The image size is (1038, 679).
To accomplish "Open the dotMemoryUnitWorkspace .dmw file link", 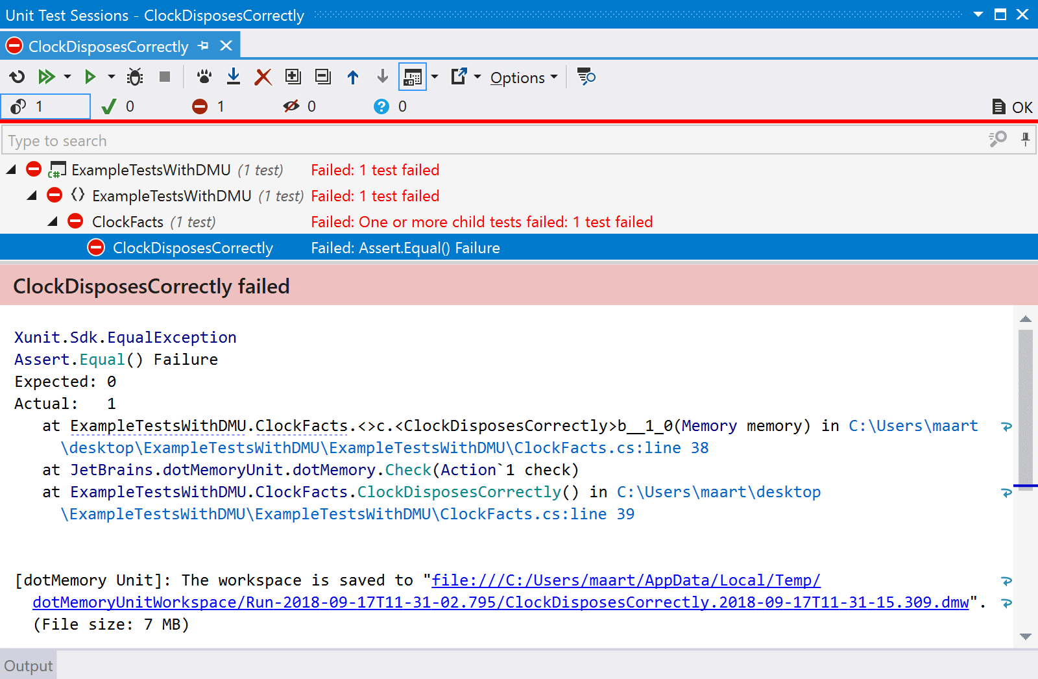I will [500, 602].
